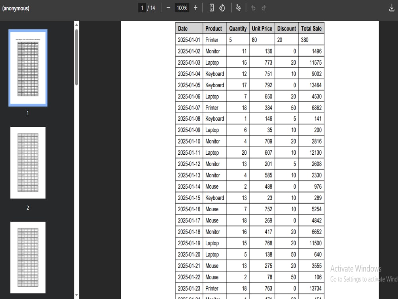
Task: Click unit price 792 cell
Action: click(262, 85)
